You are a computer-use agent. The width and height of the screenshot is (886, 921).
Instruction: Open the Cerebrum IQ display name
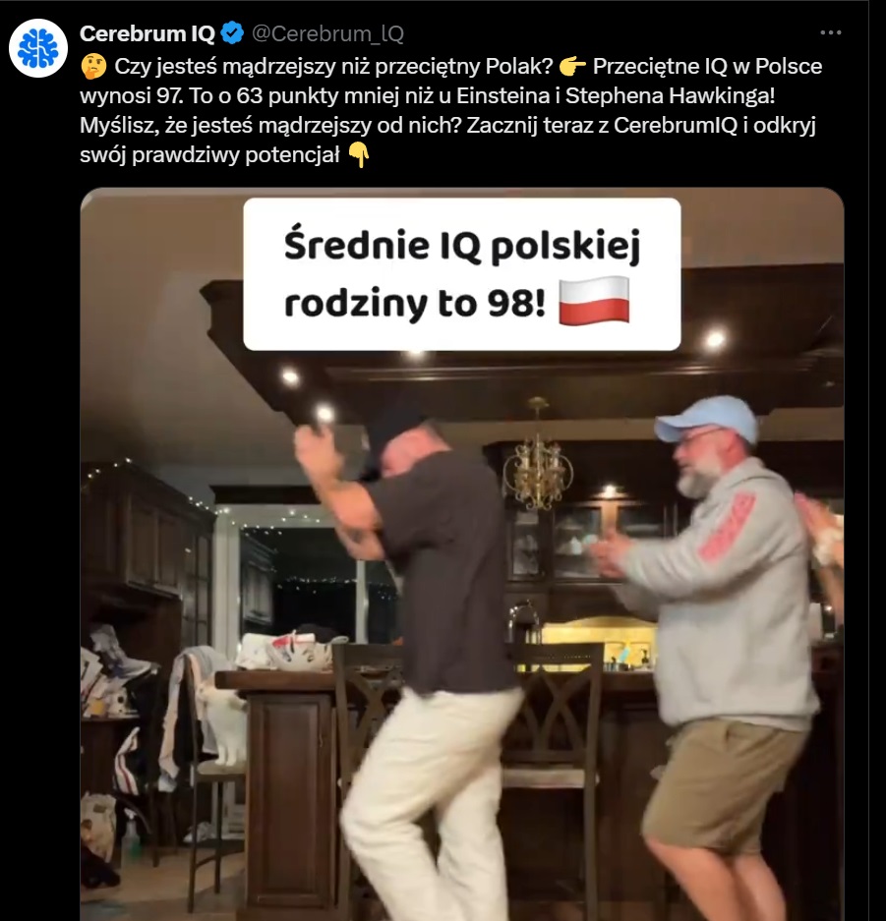point(148,33)
